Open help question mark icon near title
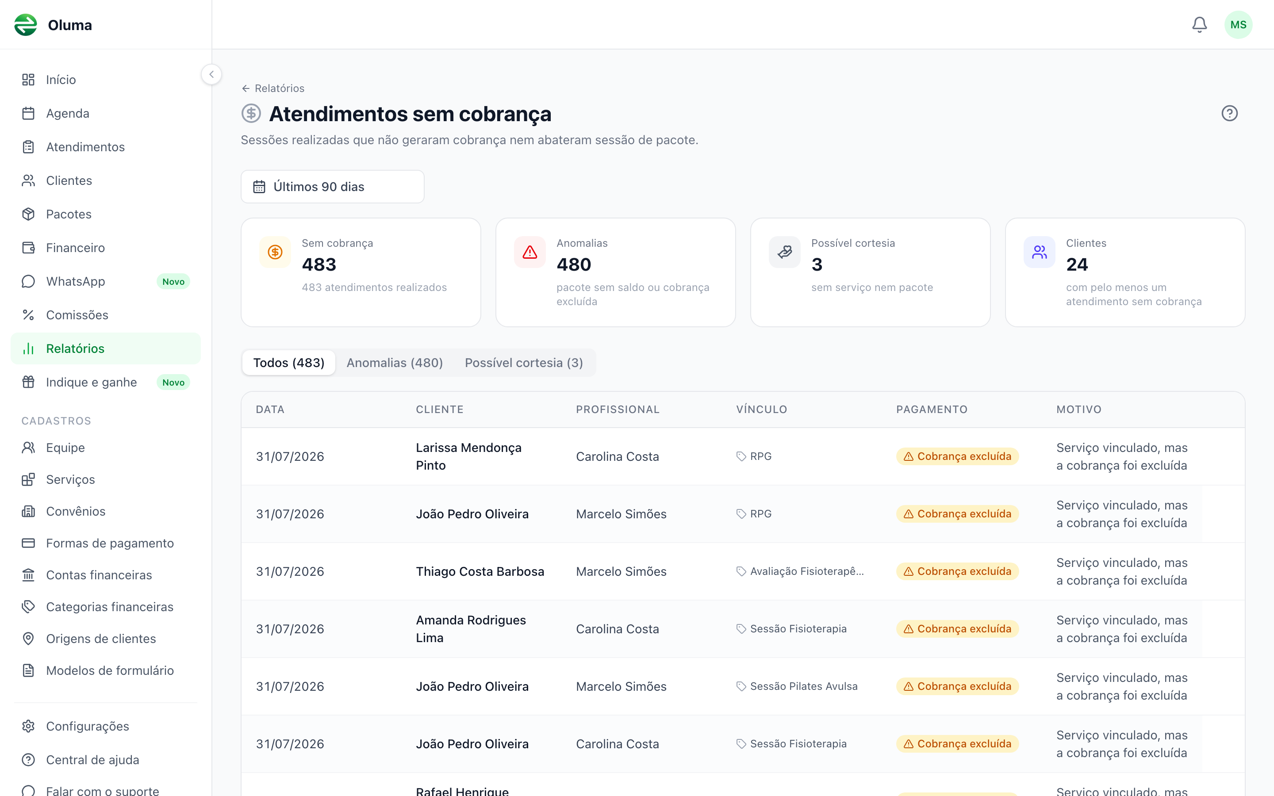This screenshot has height=796, width=1274. [1229, 113]
